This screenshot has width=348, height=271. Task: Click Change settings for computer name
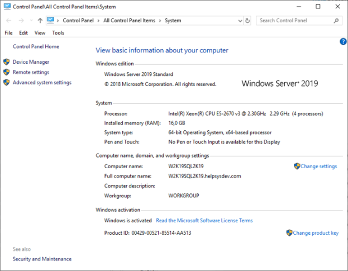[318, 167]
